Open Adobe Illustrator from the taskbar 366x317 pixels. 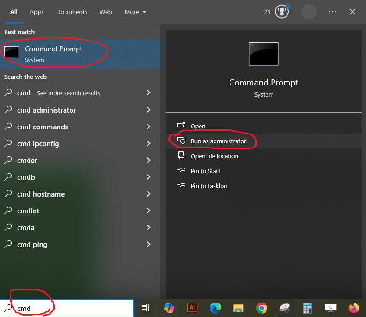[x=192, y=308]
